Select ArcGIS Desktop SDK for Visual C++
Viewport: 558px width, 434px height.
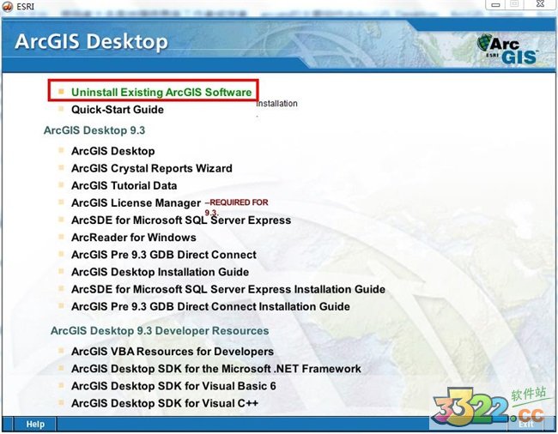coord(165,403)
